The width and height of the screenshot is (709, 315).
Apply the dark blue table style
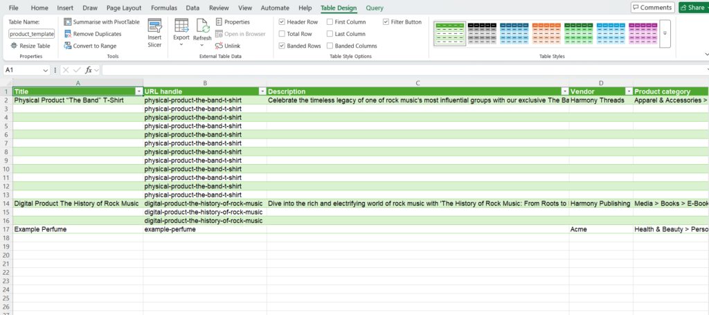point(514,33)
